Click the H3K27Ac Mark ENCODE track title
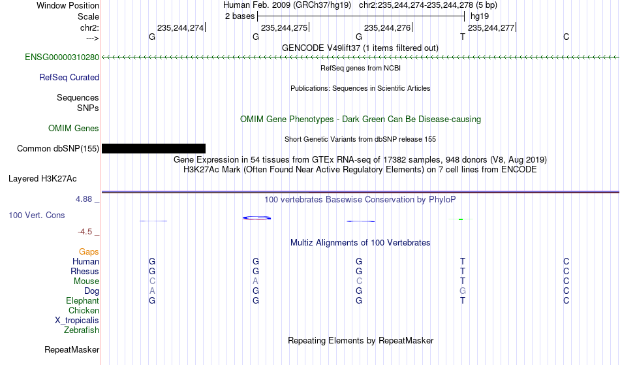Image resolution: width=620 pixels, height=365 pixels. coord(360,170)
